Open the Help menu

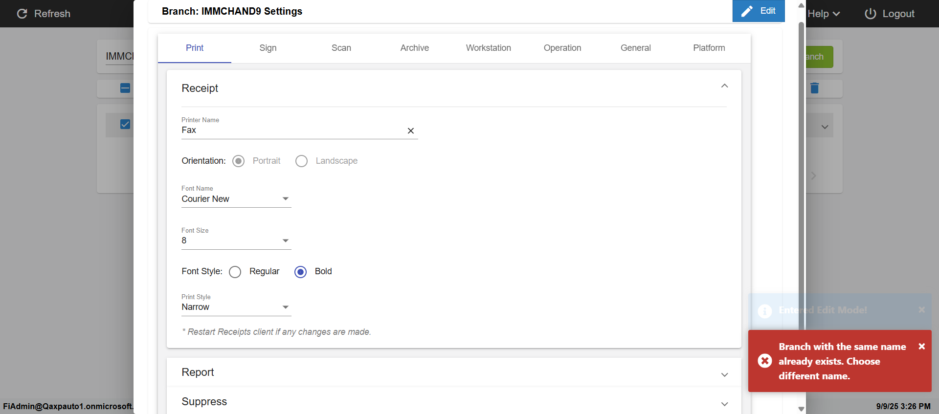[x=824, y=14]
